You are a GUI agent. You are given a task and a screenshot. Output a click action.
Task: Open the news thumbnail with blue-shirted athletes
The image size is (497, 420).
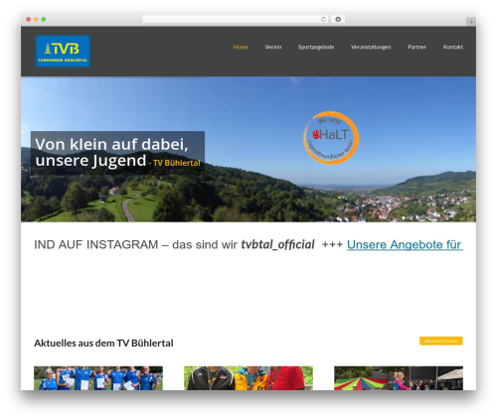point(98,378)
